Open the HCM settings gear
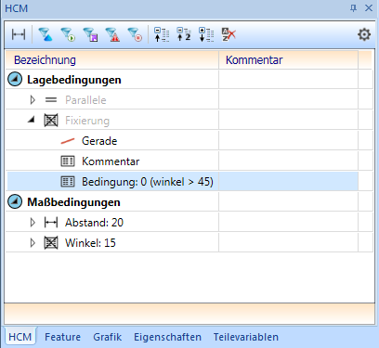The width and height of the screenshot is (379, 348). point(364,34)
